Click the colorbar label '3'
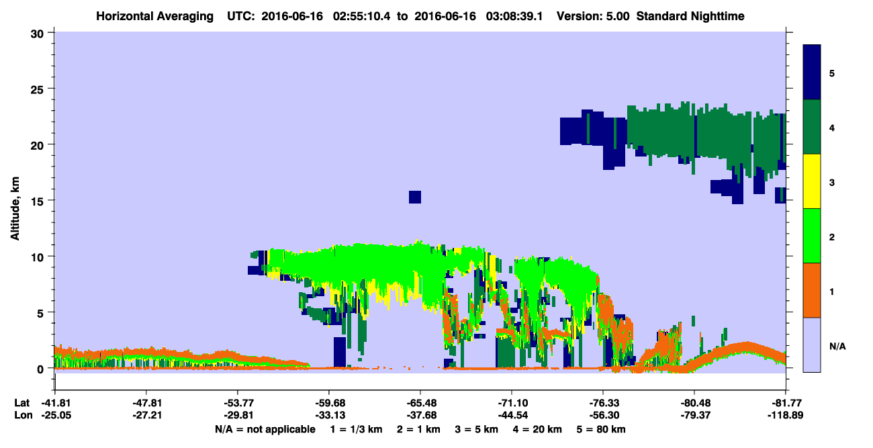 click(833, 181)
